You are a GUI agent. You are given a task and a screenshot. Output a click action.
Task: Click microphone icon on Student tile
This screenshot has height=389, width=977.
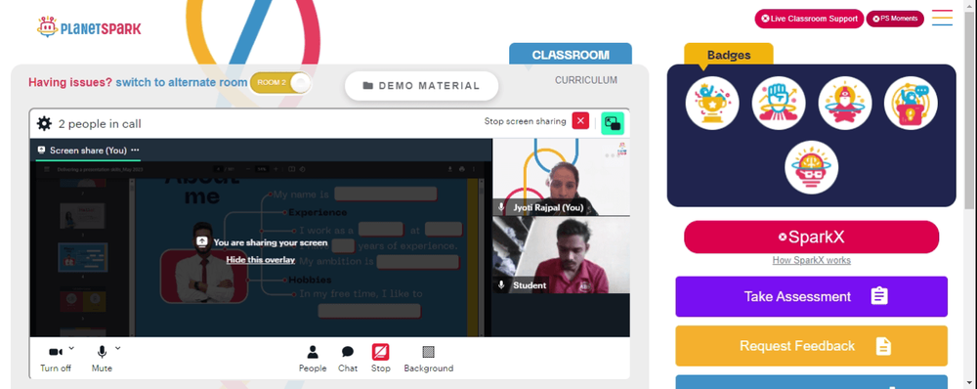(x=501, y=284)
